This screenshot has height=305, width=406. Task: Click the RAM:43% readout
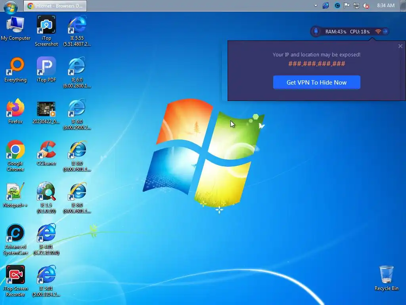335,32
